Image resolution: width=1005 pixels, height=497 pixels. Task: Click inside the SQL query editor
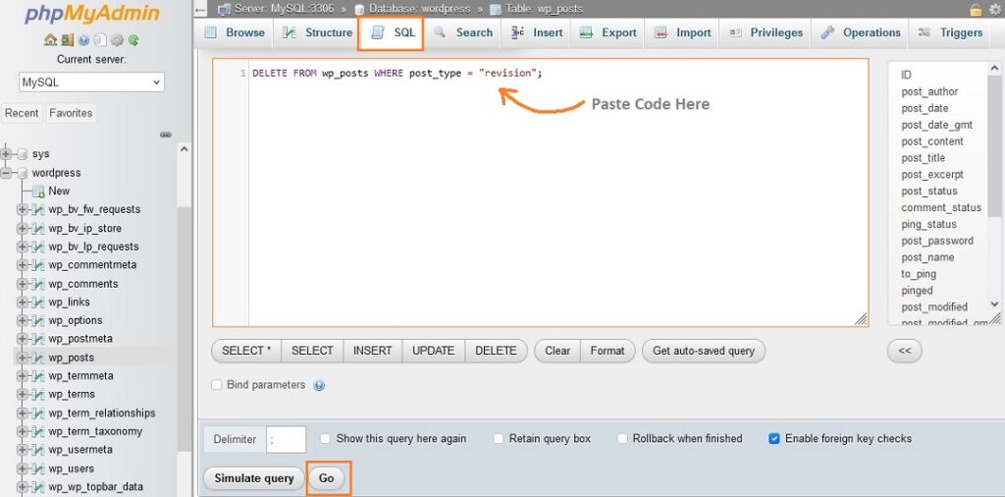tap(541, 193)
